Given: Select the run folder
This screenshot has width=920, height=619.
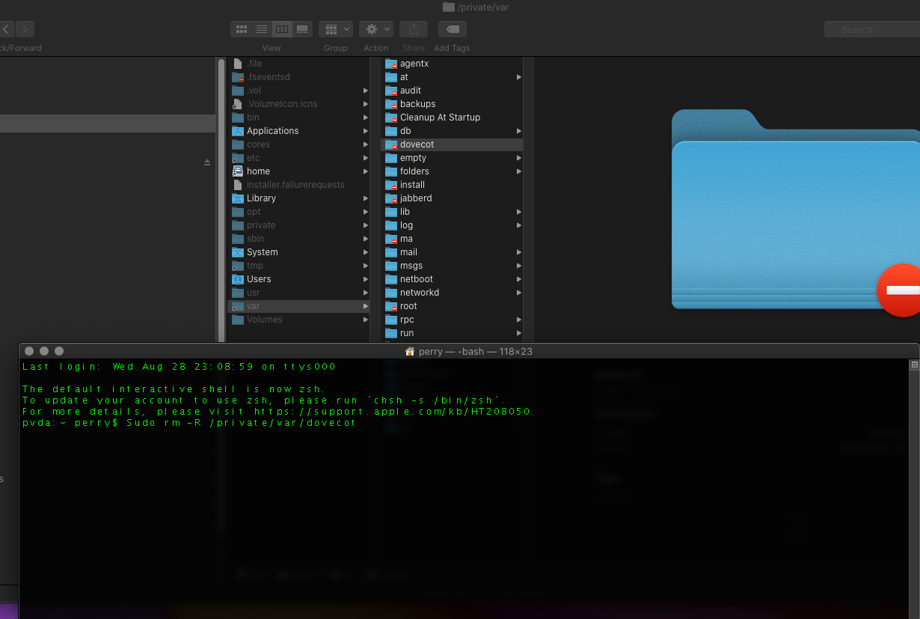Looking at the screenshot, I should coord(452,333).
